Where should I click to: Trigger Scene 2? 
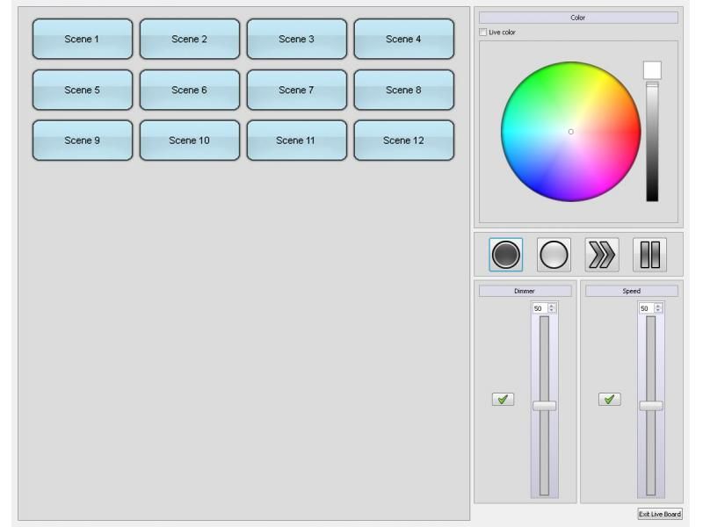coord(190,39)
